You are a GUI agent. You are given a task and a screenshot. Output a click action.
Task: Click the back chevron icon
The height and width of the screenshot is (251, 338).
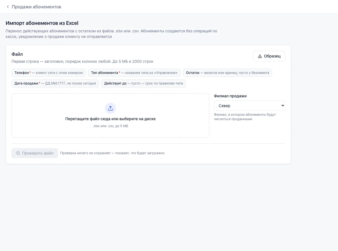click(x=8, y=7)
